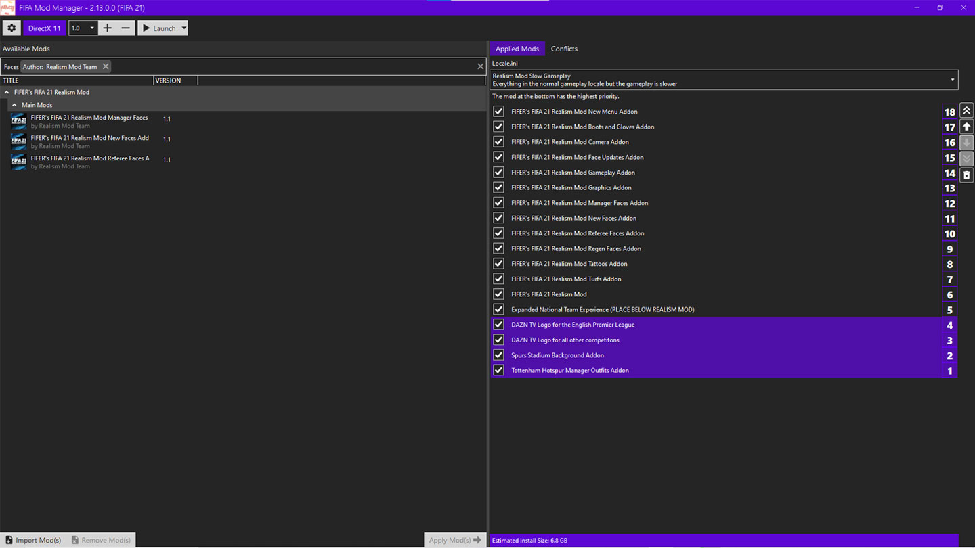Viewport: 975px width, 548px height.
Task: Launch the game with Launch button
Action: pyautogui.click(x=159, y=28)
